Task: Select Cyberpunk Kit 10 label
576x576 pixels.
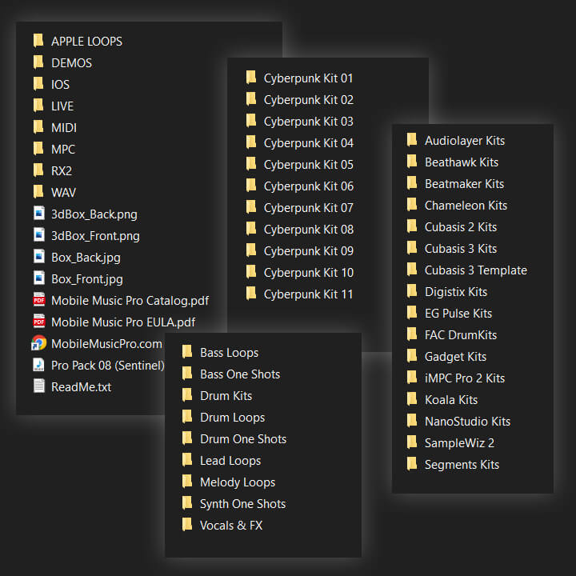Action: click(309, 273)
